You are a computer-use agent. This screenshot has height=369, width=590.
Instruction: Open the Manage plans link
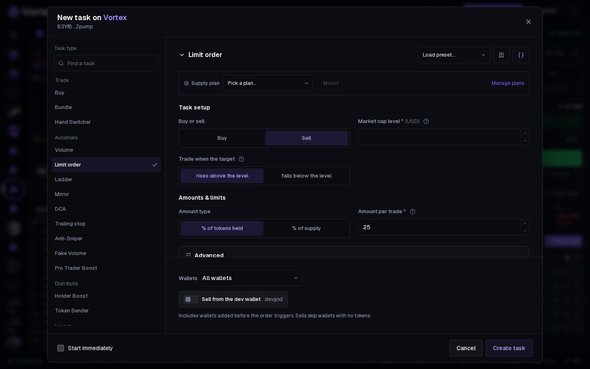click(x=508, y=83)
